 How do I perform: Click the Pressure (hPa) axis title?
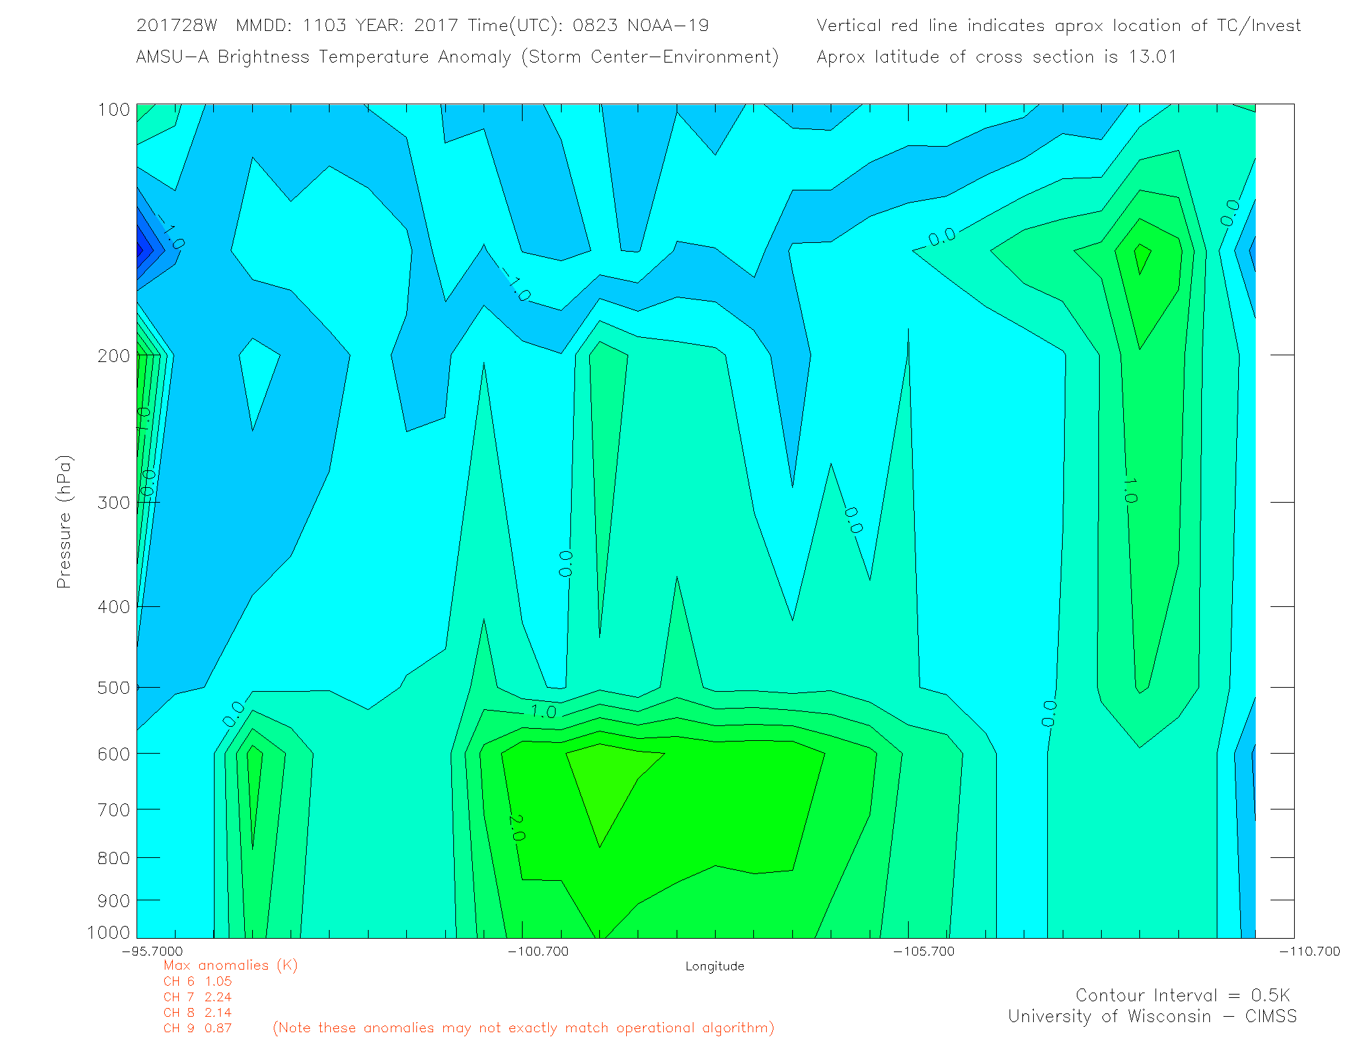(x=64, y=522)
